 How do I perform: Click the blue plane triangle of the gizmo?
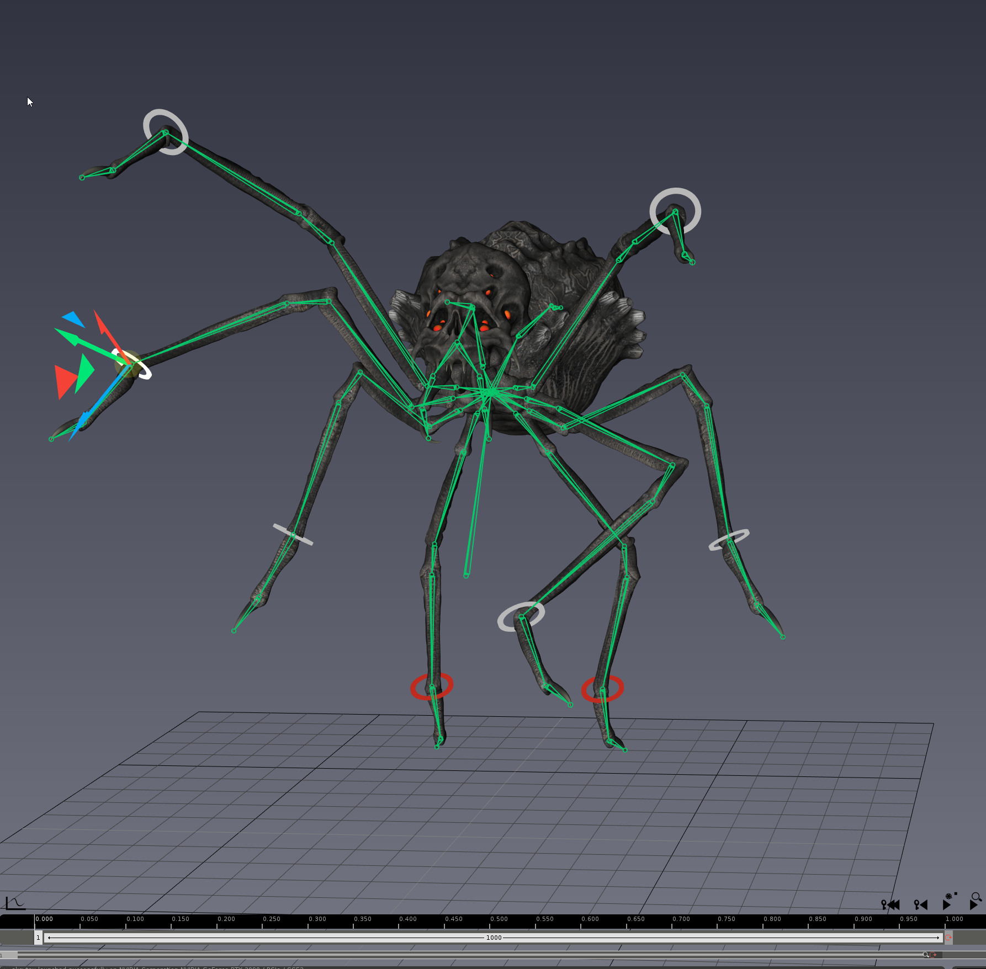[x=74, y=319]
